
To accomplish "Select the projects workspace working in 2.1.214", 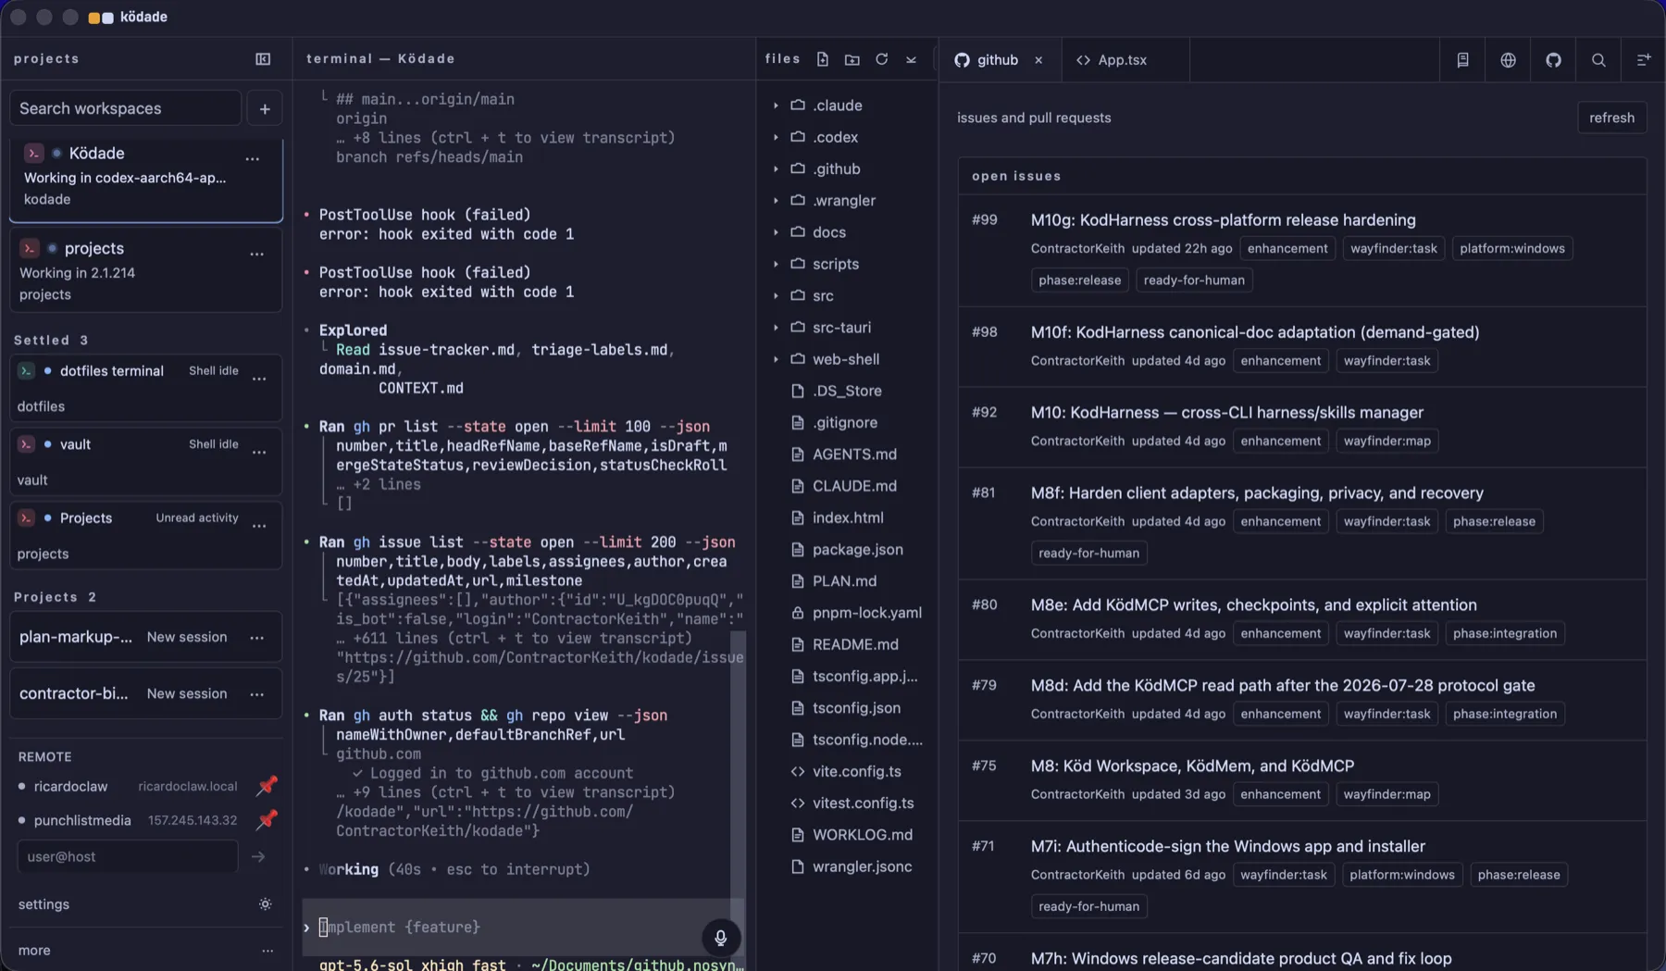I will (x=146, y=271).
